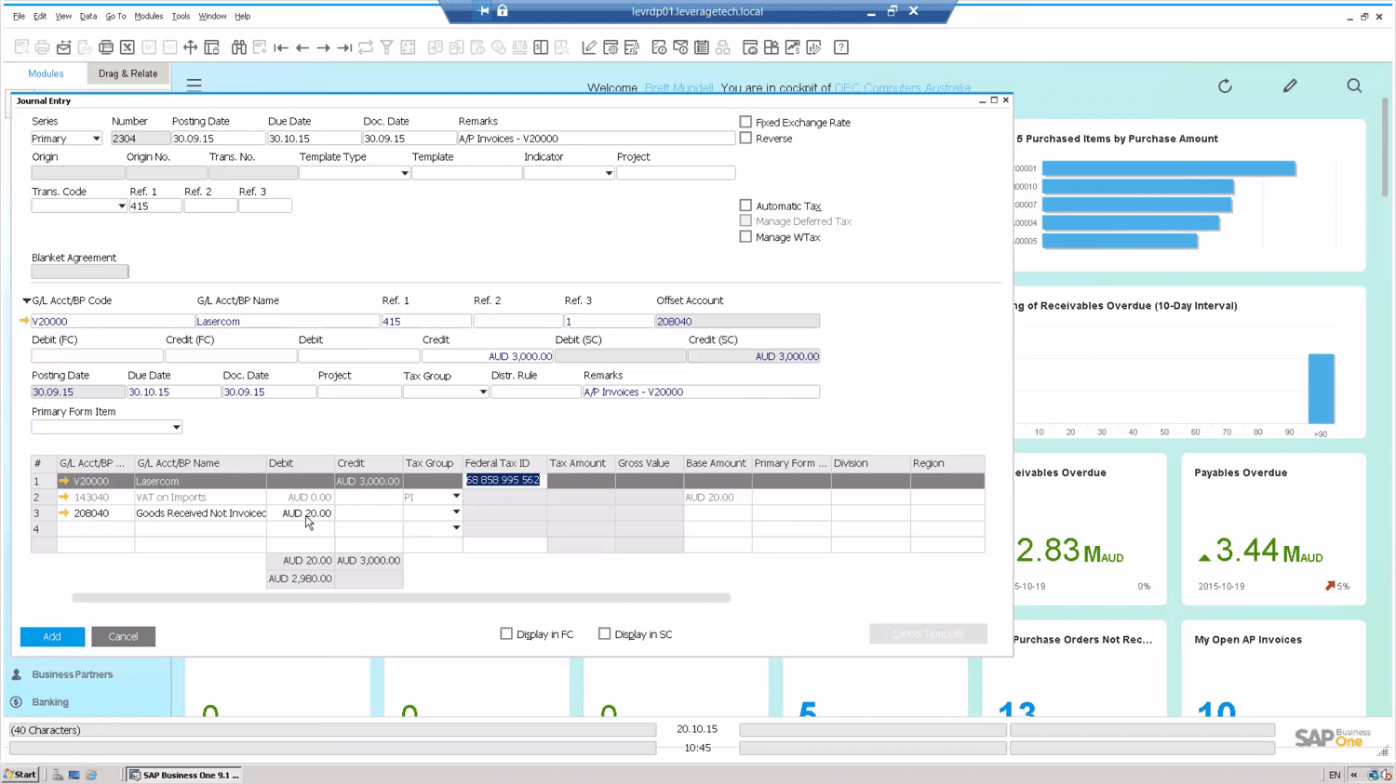Viewport: 1396px width, 784px height.
Task: Select the Find (binoculars) toolbar icon
Action: click(239, 47)
